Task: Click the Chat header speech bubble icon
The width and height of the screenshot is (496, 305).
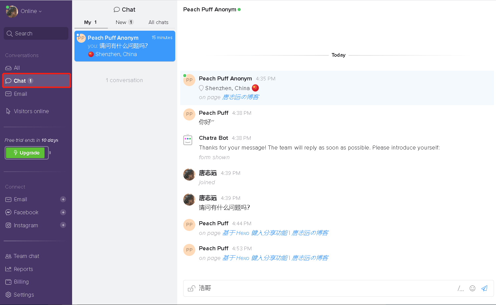Action: (x=116, y=10)
